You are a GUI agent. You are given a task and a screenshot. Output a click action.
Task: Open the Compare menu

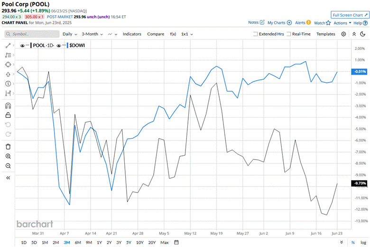pyautogui.click(x=156, y=34)
